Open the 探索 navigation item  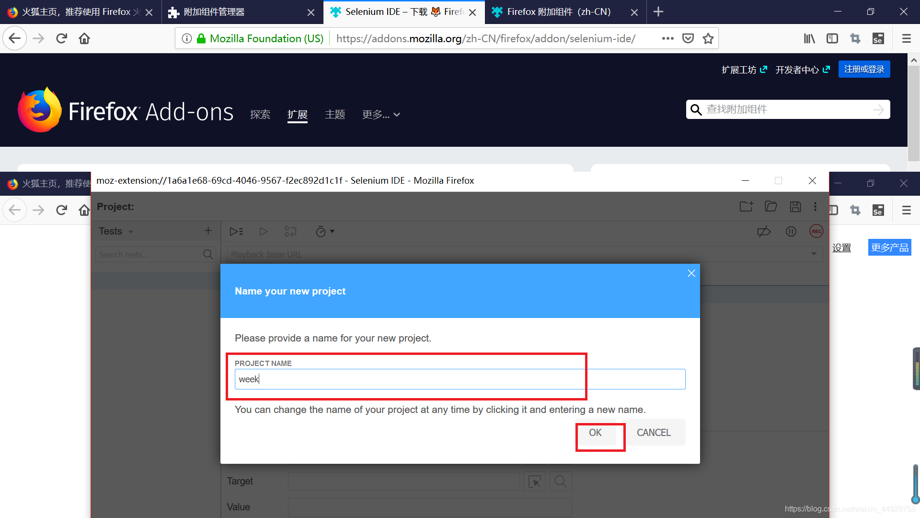(260, 115)
